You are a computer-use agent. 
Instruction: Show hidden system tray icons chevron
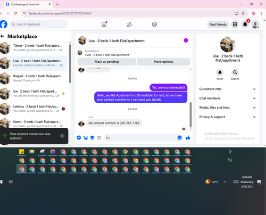(225, 182)
